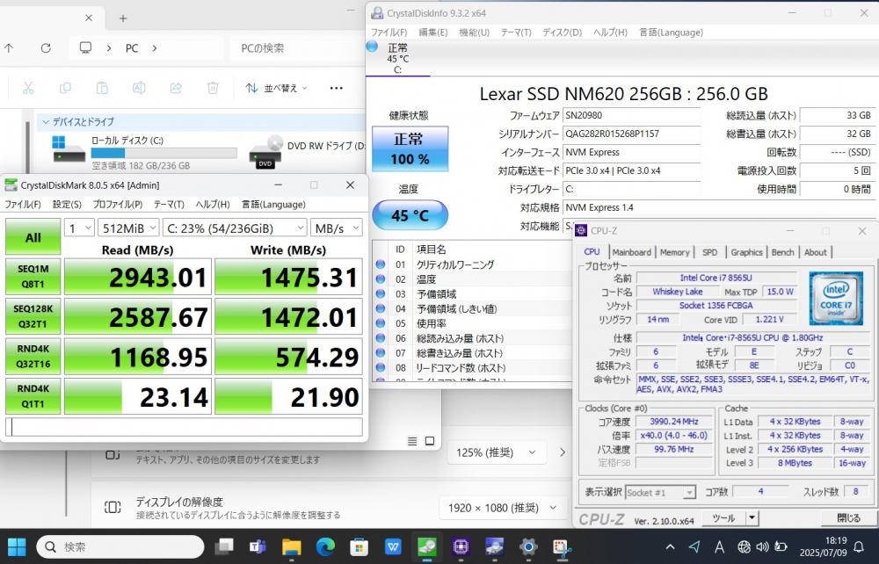Click the CPU-Z chip icon on the taskbar
879x564 pixels.
[x=461, y=546]
